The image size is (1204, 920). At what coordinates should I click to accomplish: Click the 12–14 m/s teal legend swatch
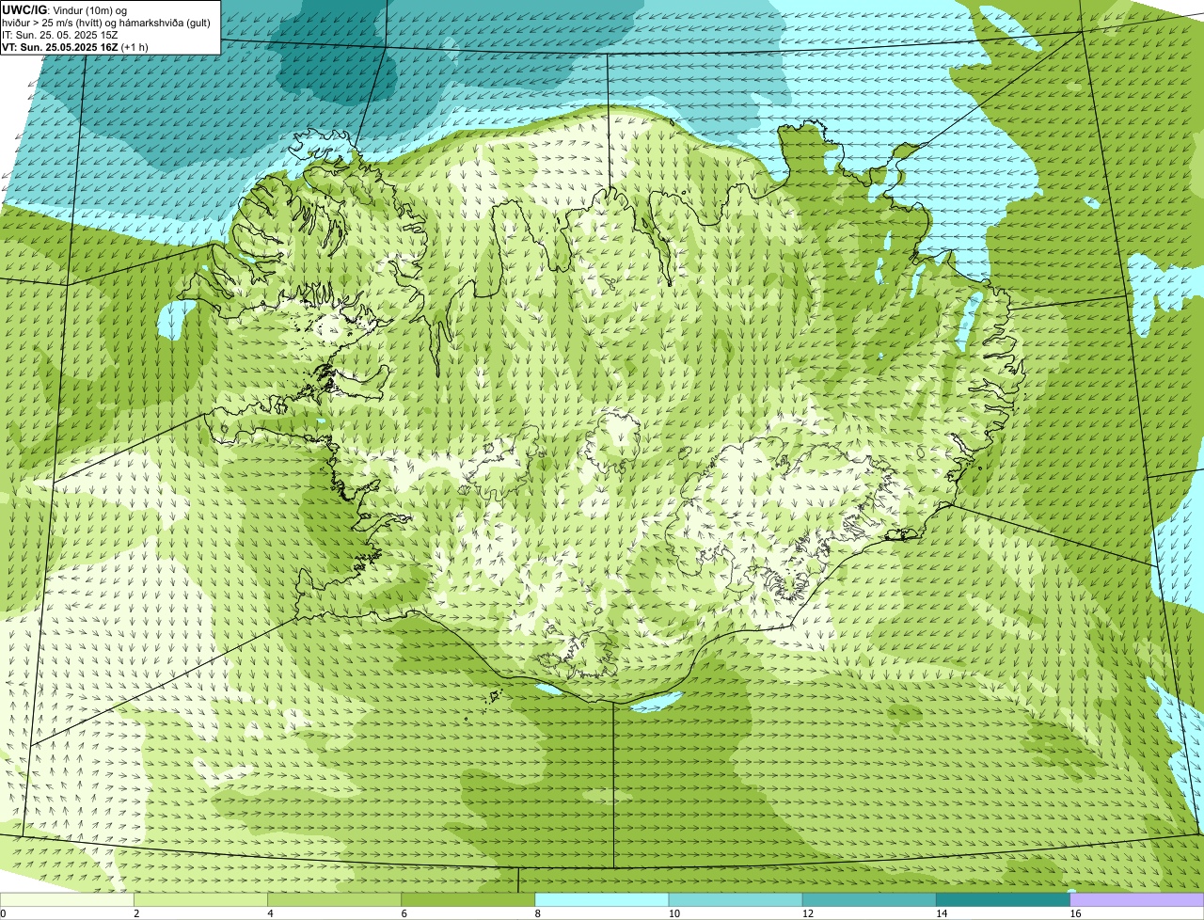[869, 900]
